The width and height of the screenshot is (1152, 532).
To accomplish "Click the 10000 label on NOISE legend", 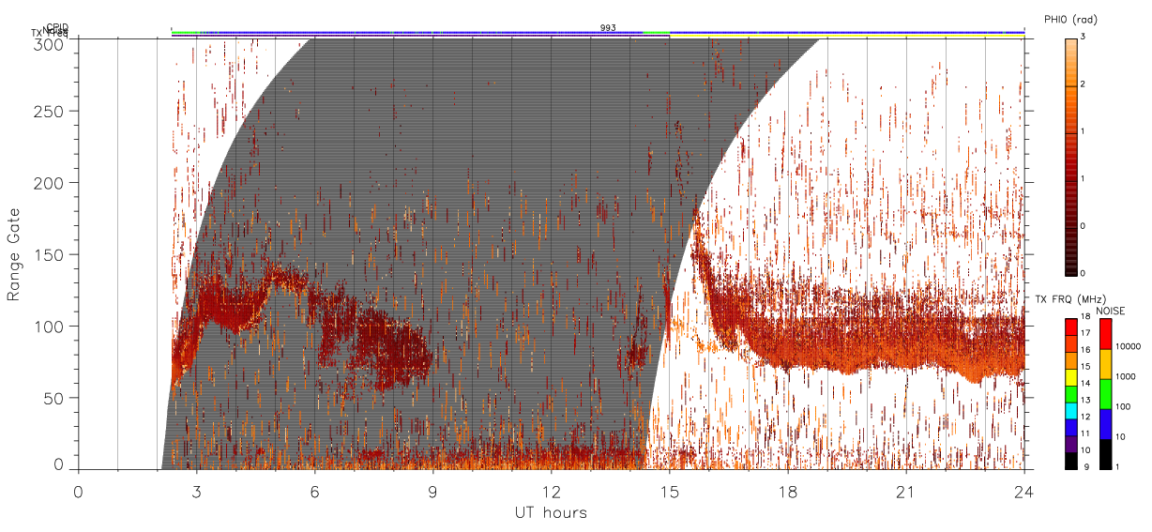I will pos(1128,346).
